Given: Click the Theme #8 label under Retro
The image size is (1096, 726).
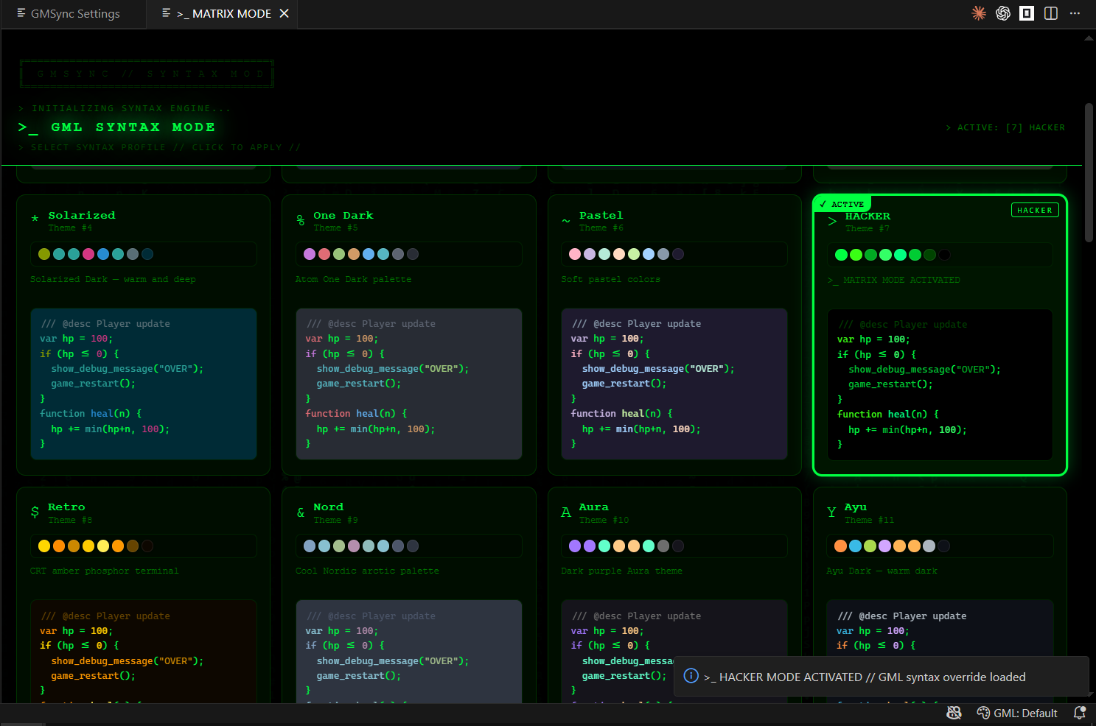Looking at the screenshot, I should pos(70,520).
